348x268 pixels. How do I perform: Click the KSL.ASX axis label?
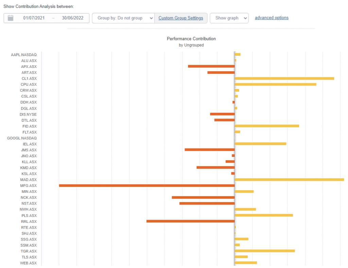pyautogui.click(x=29, y=174)
